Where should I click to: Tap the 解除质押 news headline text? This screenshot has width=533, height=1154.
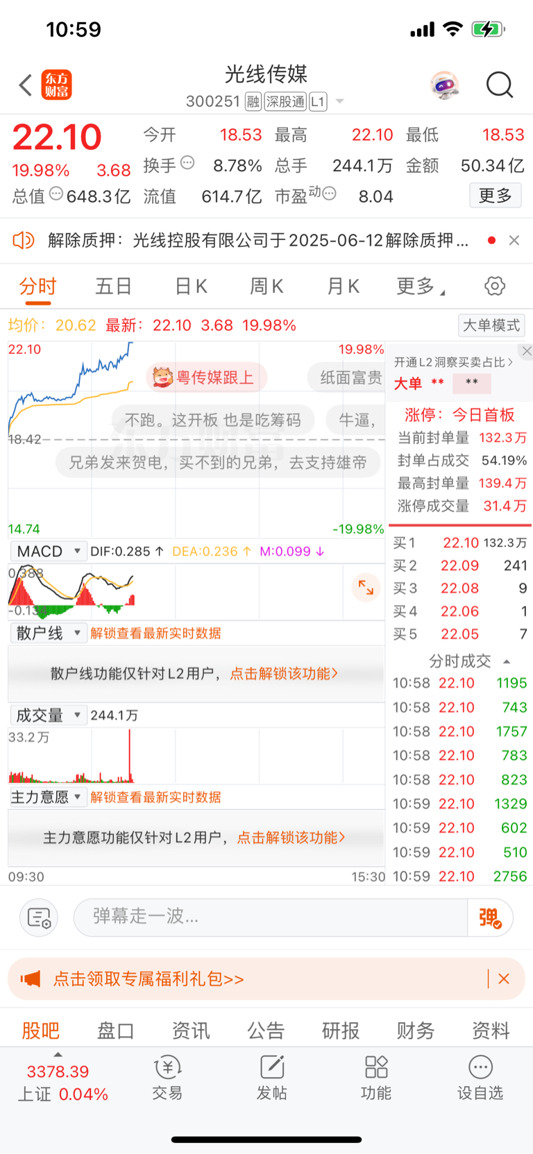click(x=258, y=240)
